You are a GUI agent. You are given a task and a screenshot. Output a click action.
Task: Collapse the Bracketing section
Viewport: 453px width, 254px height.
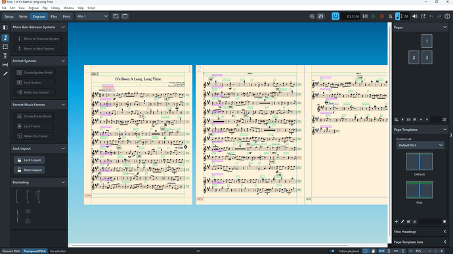(x=63, y=182)
